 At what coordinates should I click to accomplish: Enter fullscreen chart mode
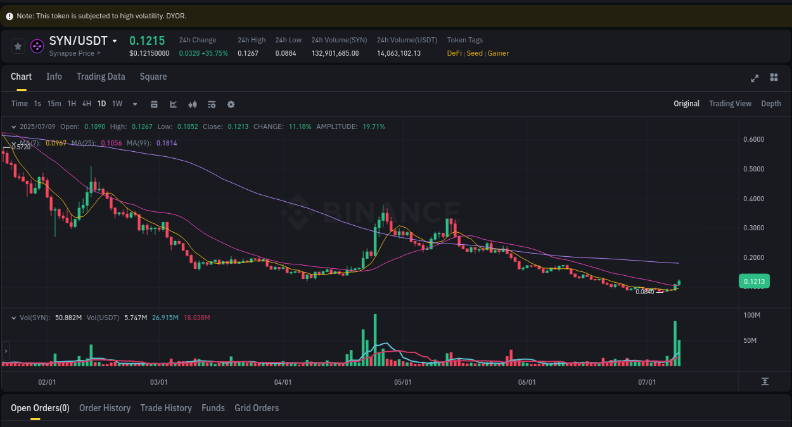point(754,78)
